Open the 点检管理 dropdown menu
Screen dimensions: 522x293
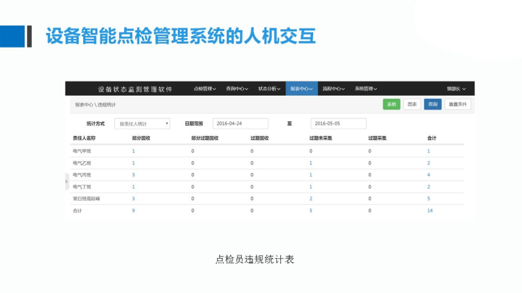click(x=204, y=88)
